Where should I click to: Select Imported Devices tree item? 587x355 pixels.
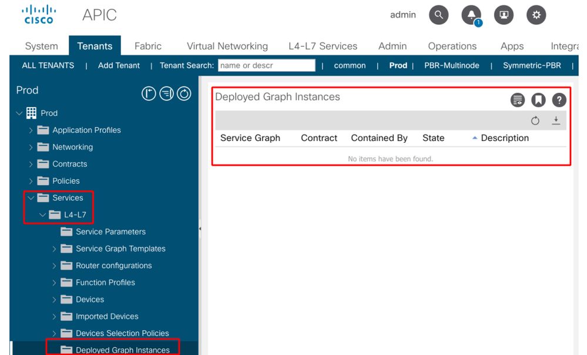[x=107, y=316]
